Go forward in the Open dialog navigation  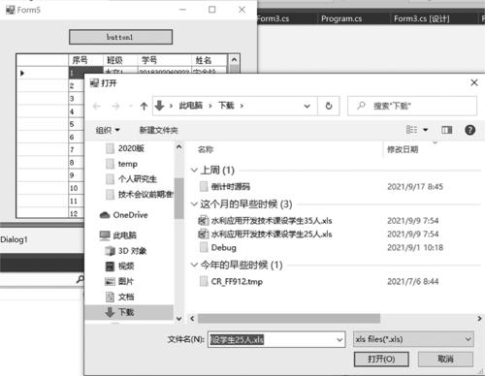(115, 106)
